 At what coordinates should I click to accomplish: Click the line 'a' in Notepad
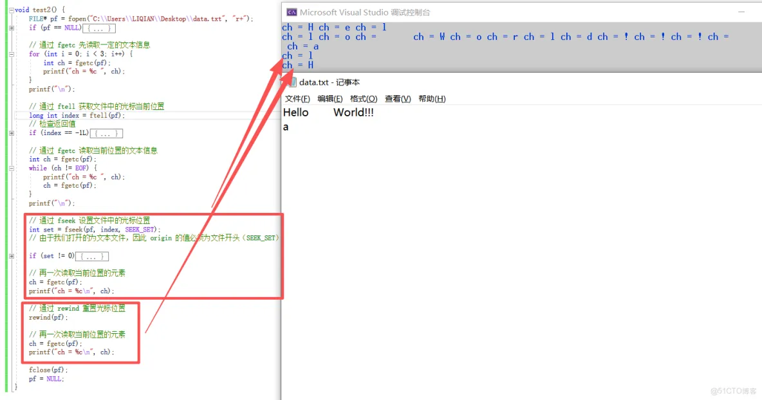[286, 127]
